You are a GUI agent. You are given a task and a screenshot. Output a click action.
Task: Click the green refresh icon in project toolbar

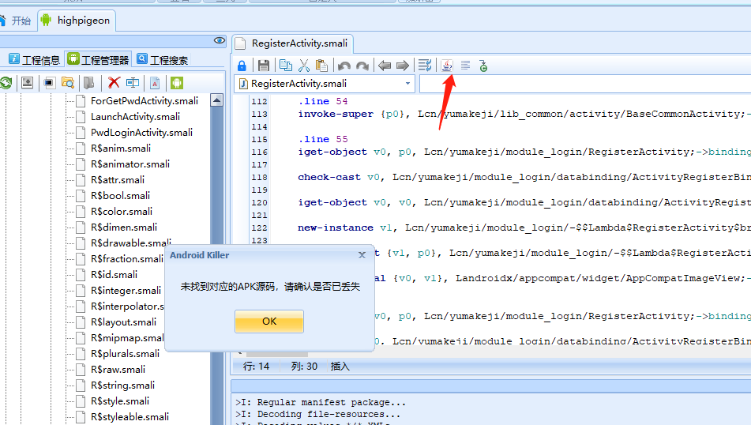(6, 82)
